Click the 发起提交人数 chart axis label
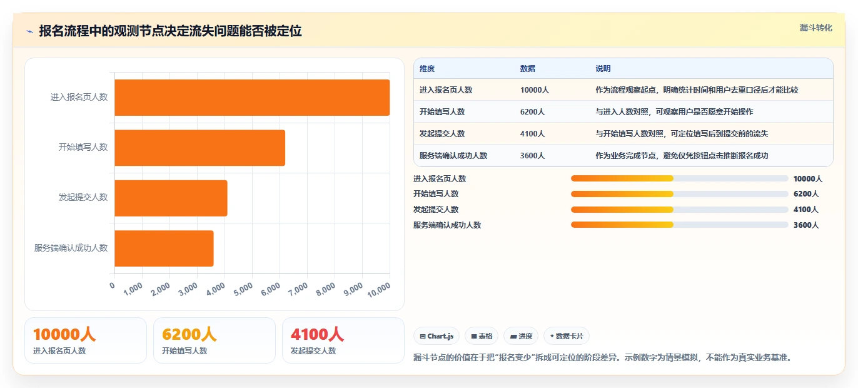Image resolution: width=858 pixels, height=388 pixels. click(x=83, y=198)
